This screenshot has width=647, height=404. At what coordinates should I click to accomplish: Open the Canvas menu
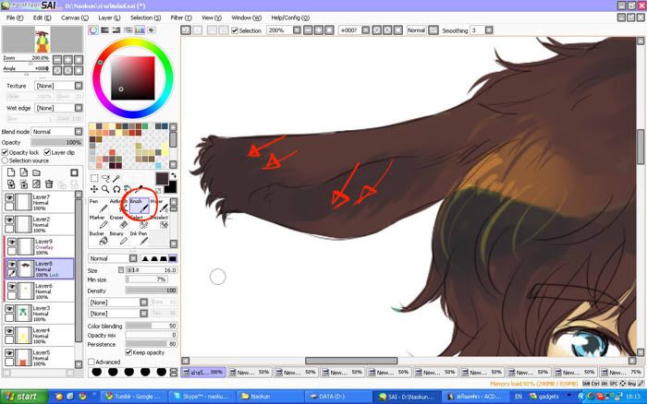click(70, 18)
